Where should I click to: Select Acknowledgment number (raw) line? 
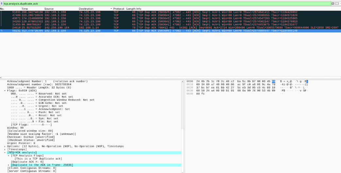coord(39,85)
